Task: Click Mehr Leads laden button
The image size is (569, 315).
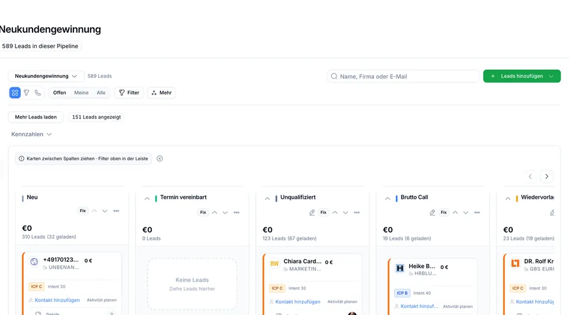Action: 36,117
